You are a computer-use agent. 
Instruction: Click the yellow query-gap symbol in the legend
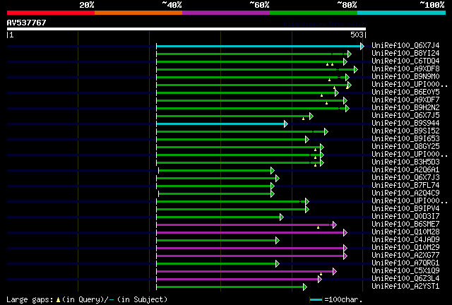click(58, 300)
